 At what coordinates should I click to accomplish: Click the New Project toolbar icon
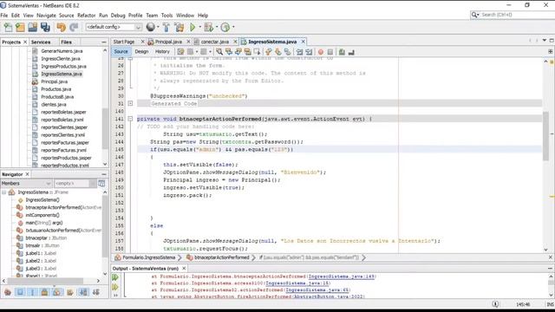(20, 27)
